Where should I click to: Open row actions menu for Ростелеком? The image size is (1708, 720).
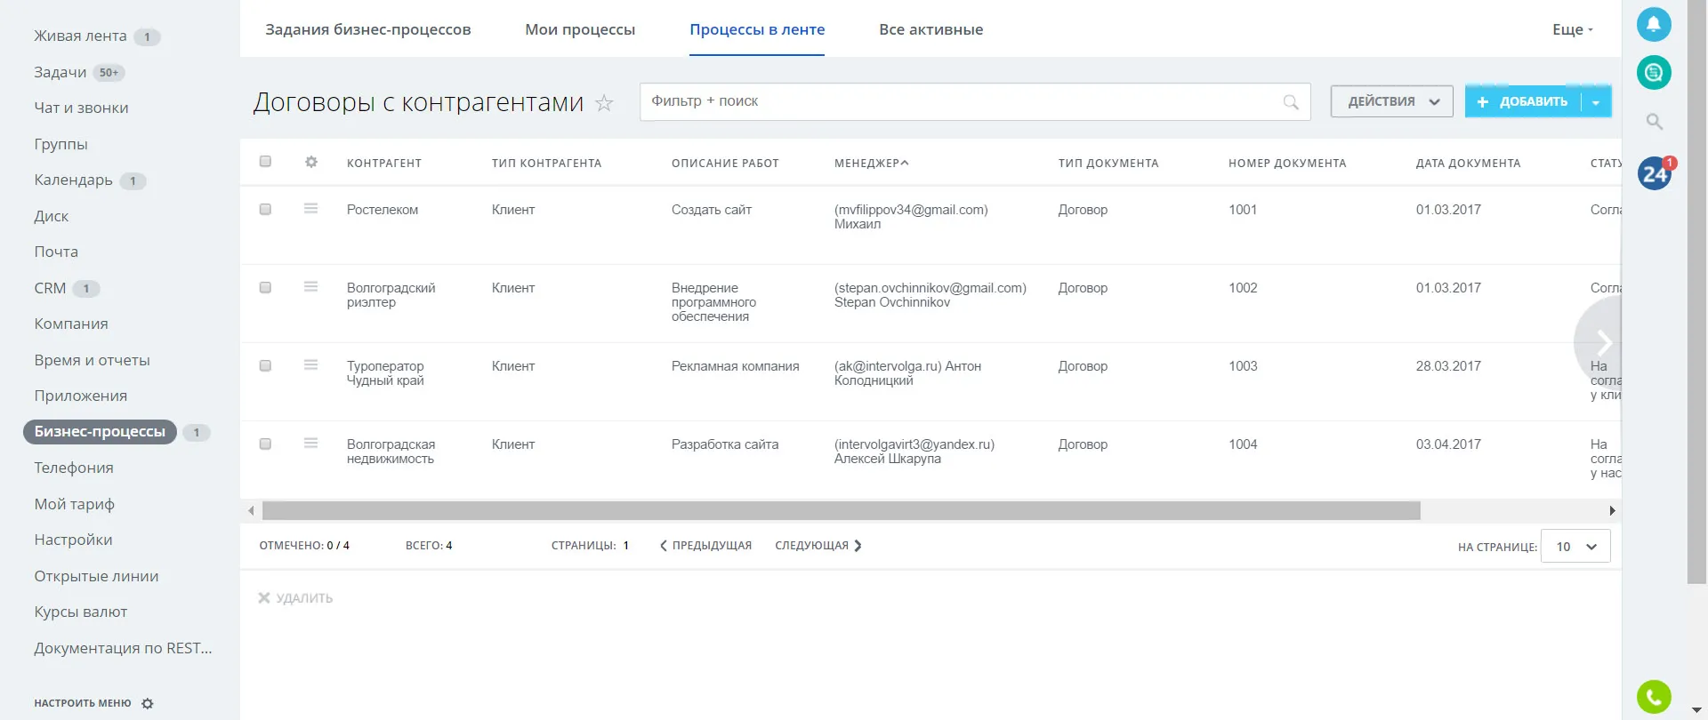[310, 208]
